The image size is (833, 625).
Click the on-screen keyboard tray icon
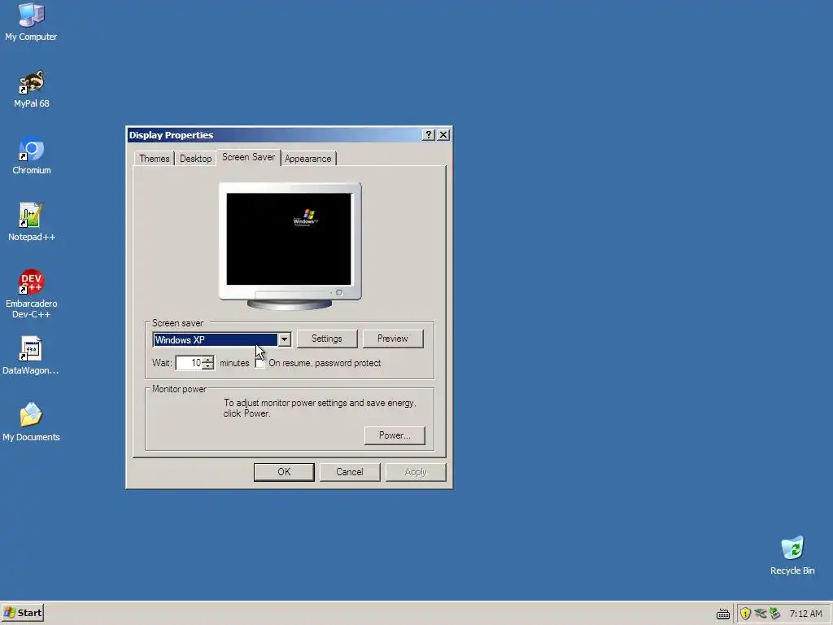tap(723, 614)
